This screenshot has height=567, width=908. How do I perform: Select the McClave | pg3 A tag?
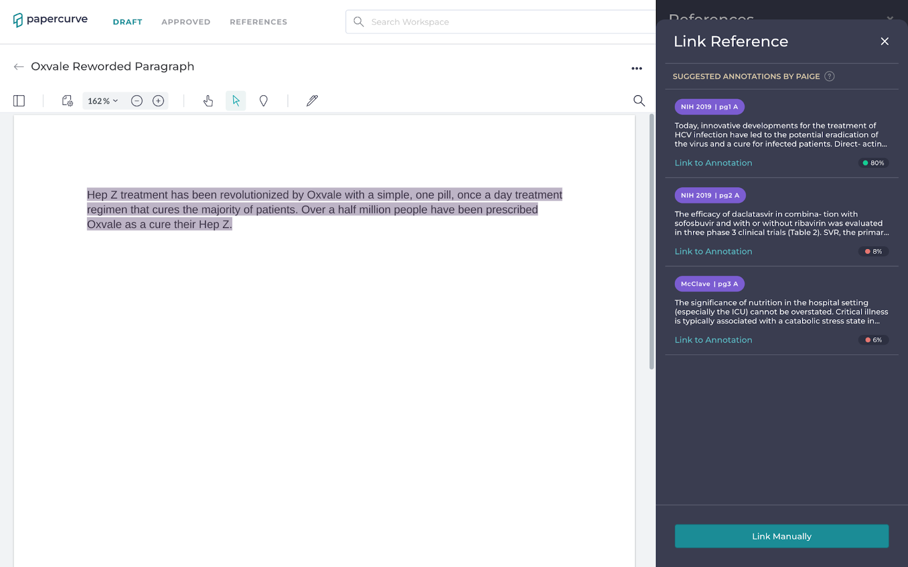point(709,283)
